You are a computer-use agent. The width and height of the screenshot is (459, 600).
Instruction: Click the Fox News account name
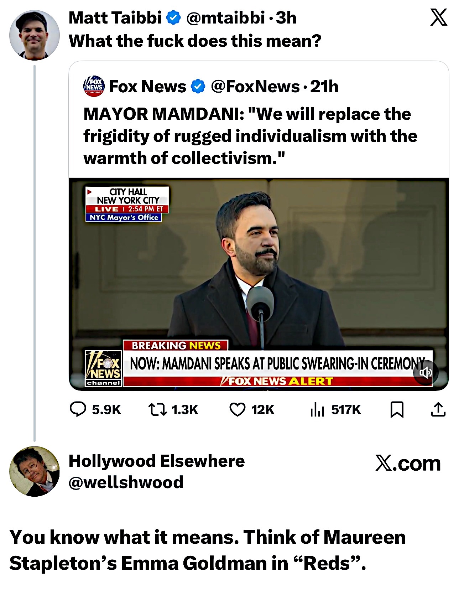(147, 87)
